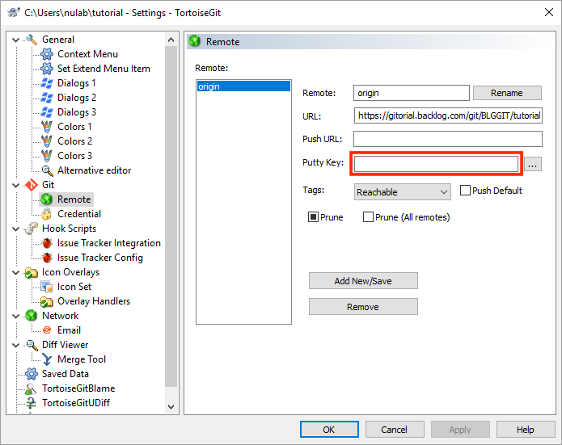The height and width of the screenshot is (445, 562).
Task: Collapse the Diff Viewer node
Action: (16, 345)
